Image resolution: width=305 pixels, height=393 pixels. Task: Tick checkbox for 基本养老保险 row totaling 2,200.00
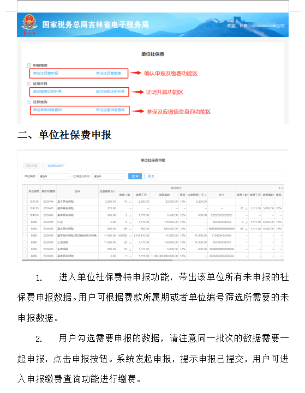[25, 202]
